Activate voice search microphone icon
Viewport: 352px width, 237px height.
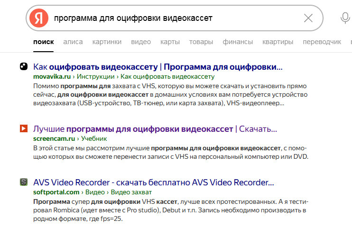coord(345,18)
